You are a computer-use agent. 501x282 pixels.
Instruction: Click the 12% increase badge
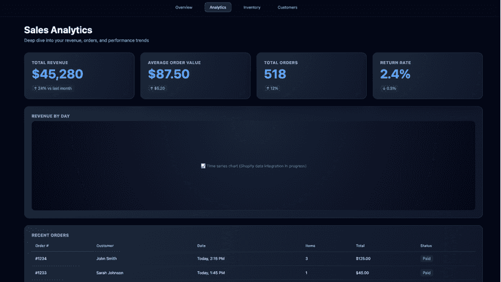point(272,88)
